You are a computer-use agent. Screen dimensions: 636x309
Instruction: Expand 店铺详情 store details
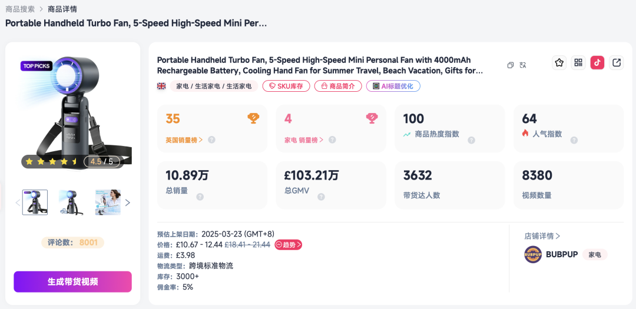[542, 235]
